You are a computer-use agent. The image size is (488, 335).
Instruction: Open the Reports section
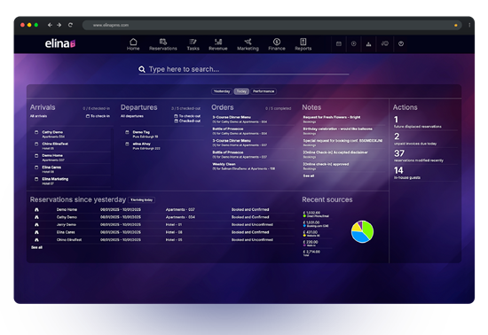tap(303, 44)
